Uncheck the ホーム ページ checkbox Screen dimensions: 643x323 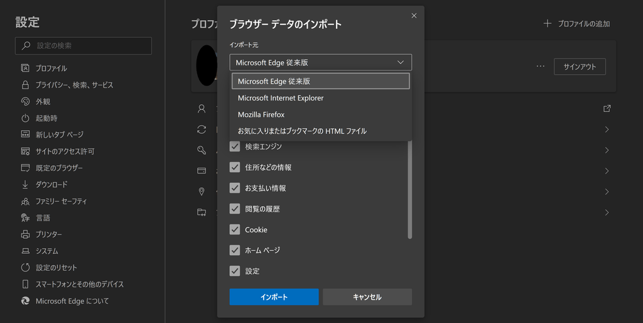point(235,250)
